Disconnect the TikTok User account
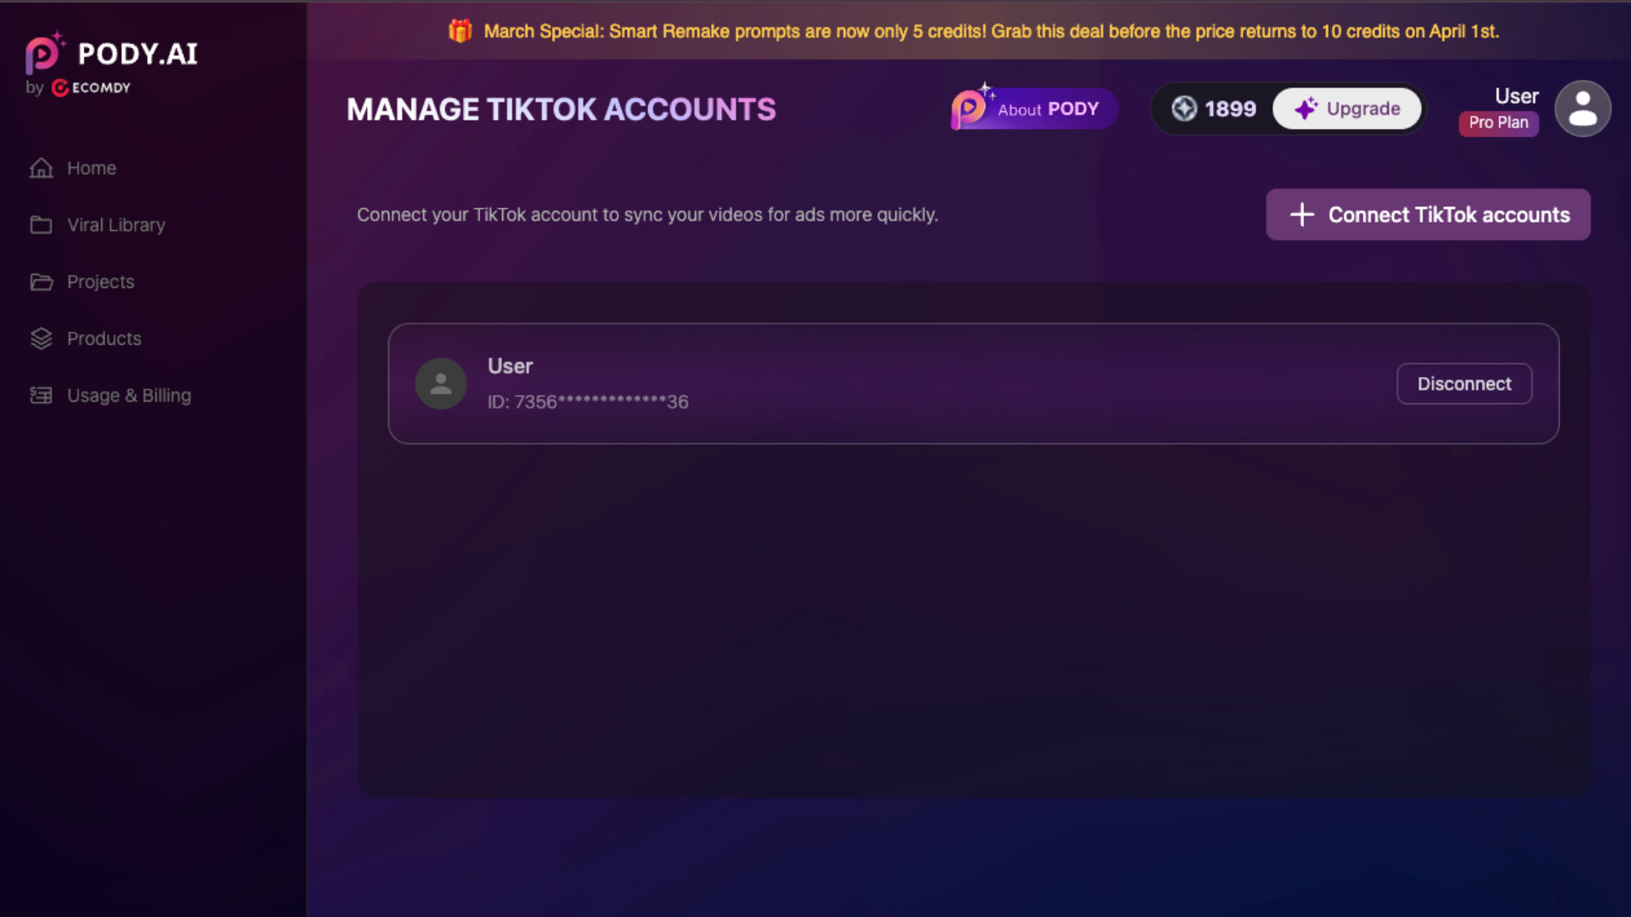 1464,384
